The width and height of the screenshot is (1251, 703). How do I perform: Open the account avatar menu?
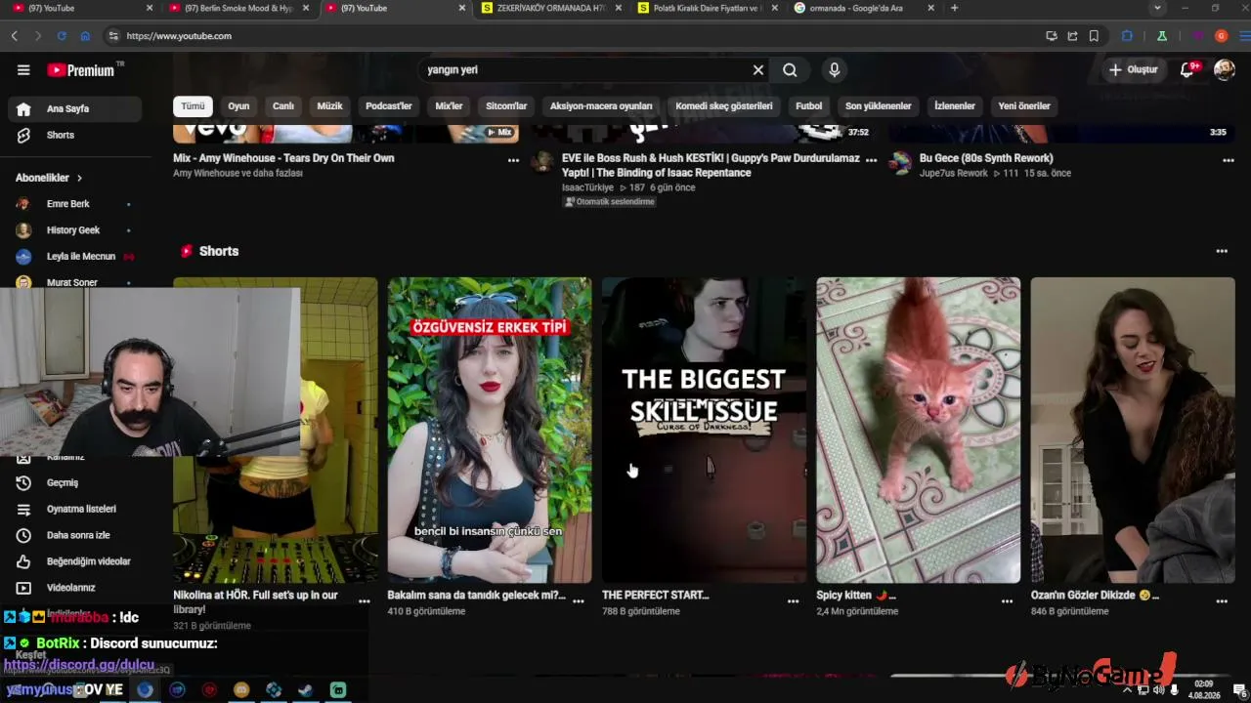1224,69
